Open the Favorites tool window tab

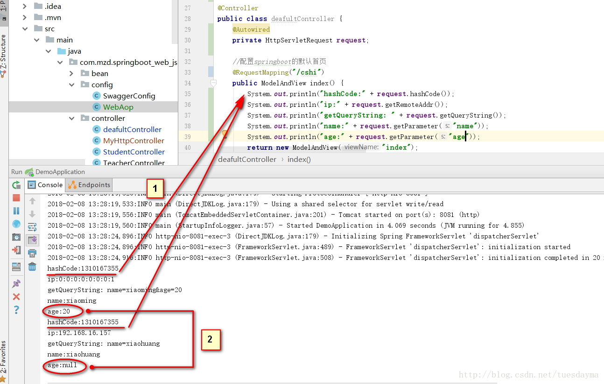[4, 361]
